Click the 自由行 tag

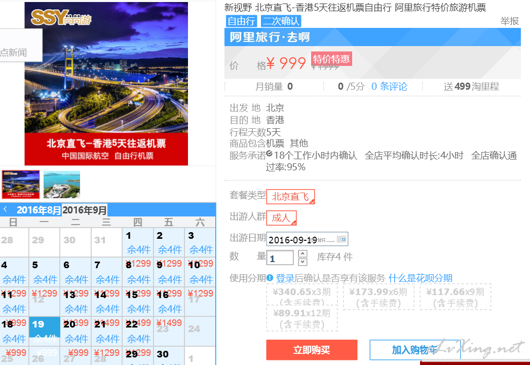[x=241, y=21]
